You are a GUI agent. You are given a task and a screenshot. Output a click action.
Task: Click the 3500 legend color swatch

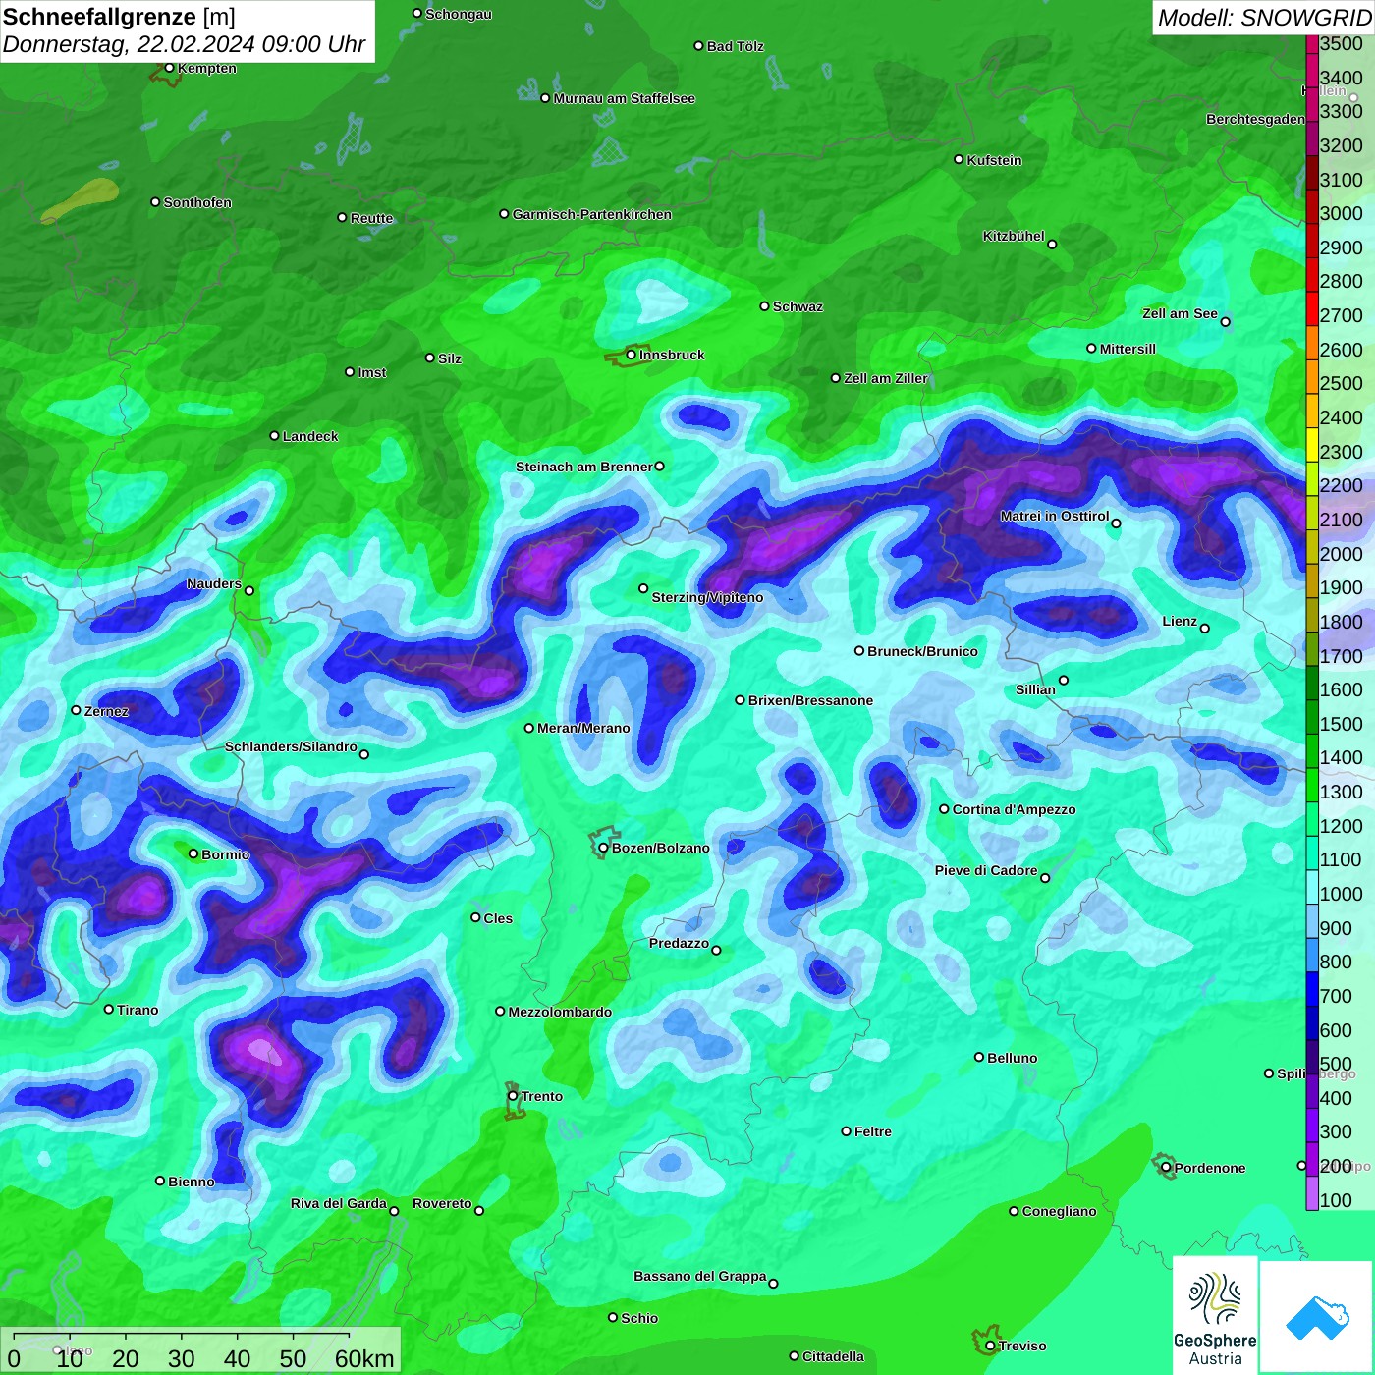coord(1311,43)
